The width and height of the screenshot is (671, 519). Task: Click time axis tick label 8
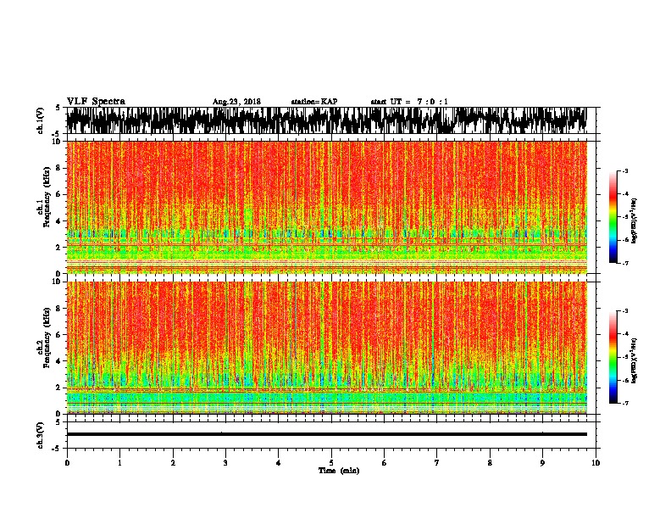pos(490,463)
